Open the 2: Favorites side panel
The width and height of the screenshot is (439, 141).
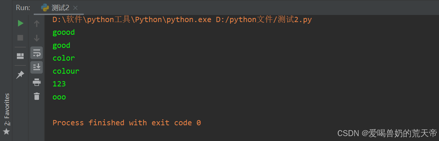tap(7, 110)
